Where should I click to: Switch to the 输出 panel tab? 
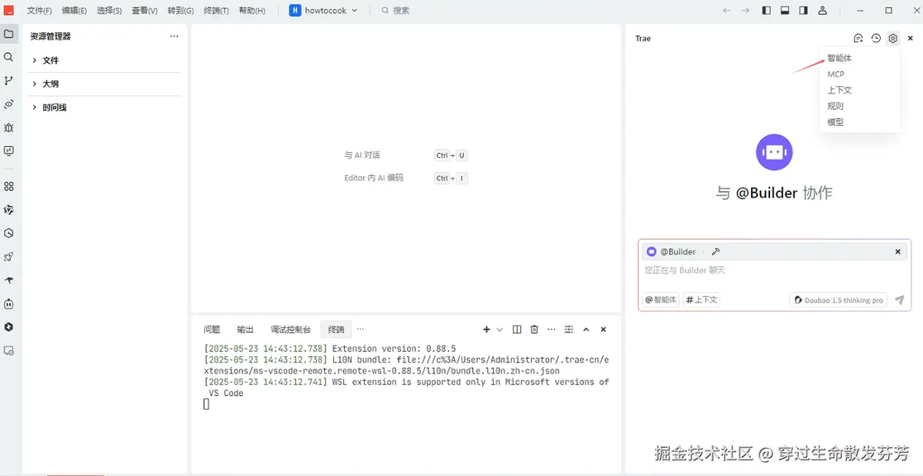point(246,330)
